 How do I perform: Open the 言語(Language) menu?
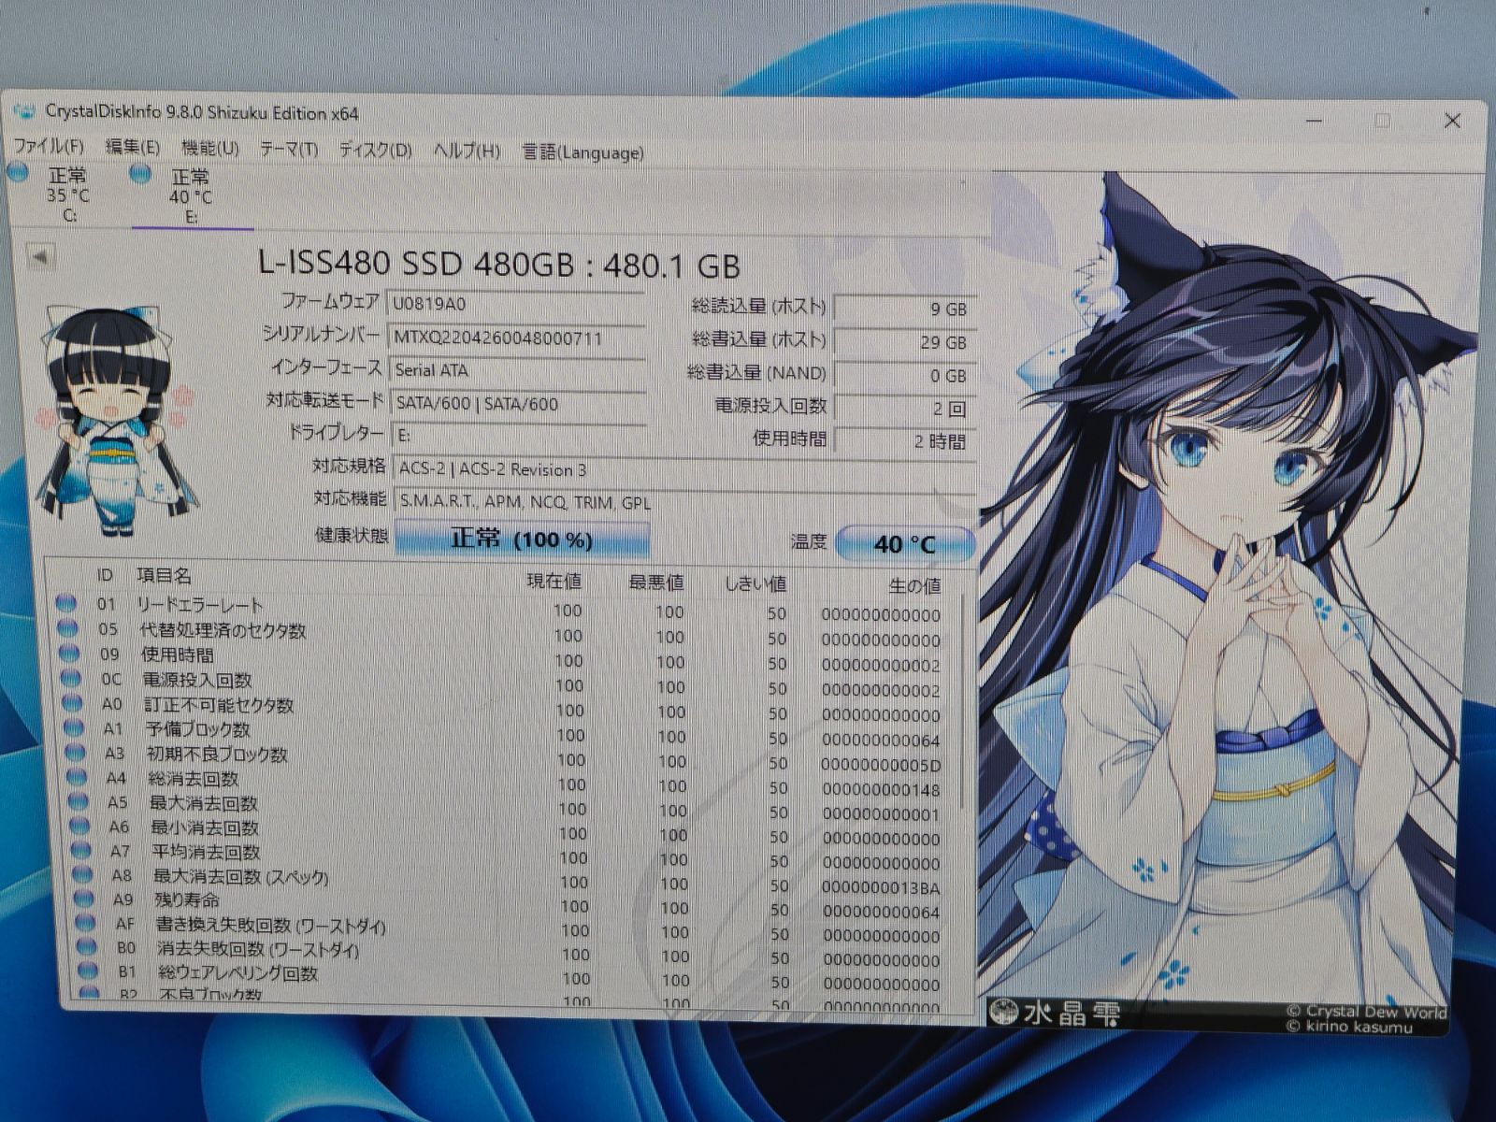[583, 151]
